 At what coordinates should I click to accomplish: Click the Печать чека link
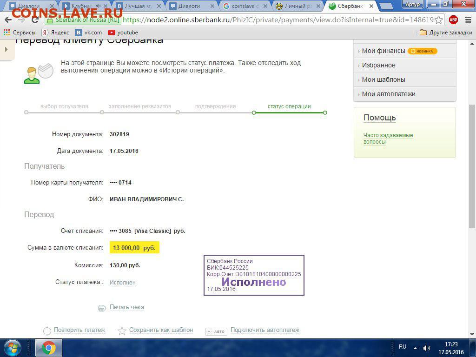pyautogui.click(x=126, y=307)
